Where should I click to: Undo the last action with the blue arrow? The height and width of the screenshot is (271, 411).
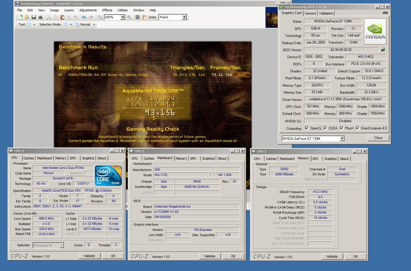tap(84, 17)
